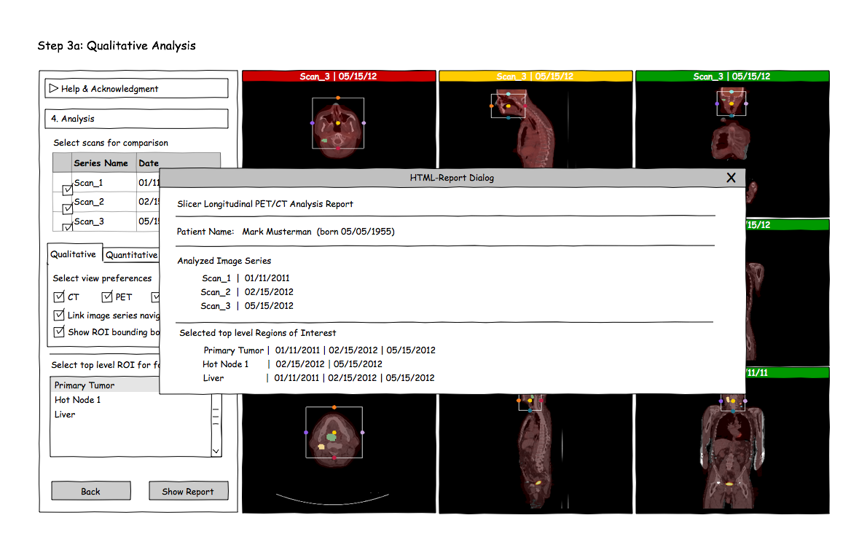This screenshot has height=550, width=867.
Task: Click the Series Name column header
Action: [101, 163]
